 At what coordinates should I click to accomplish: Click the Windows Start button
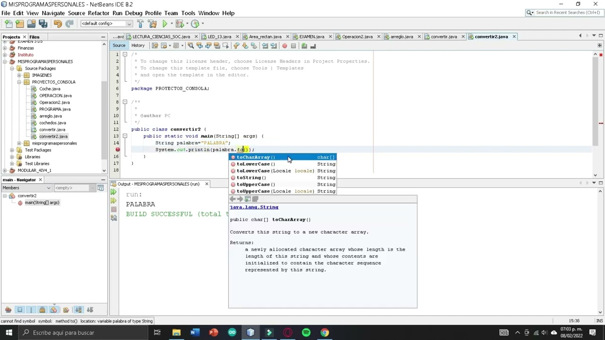click(9, 332)
